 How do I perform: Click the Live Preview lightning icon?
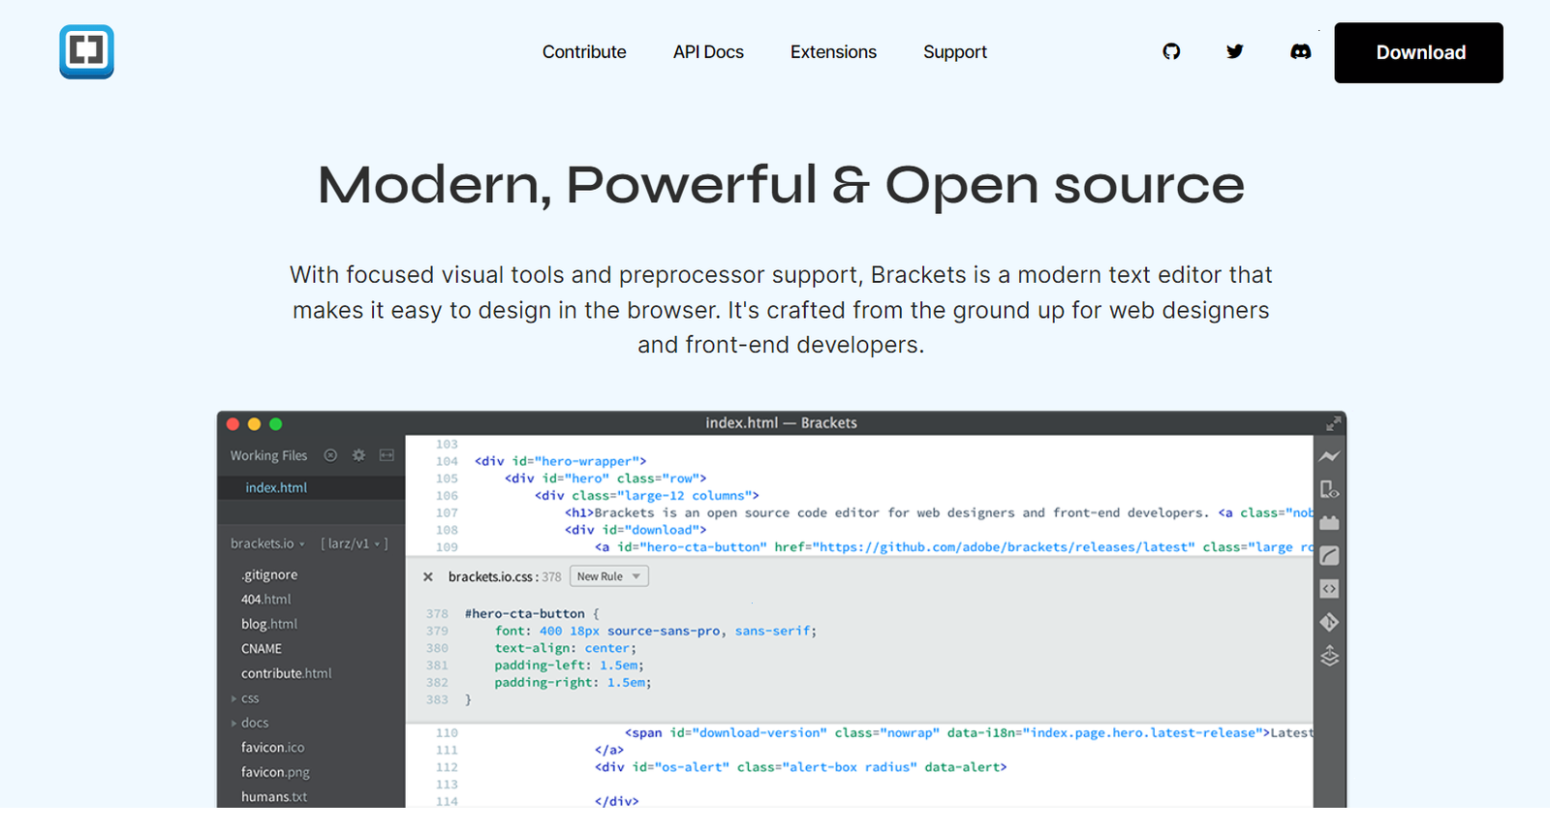(1329, 456)
